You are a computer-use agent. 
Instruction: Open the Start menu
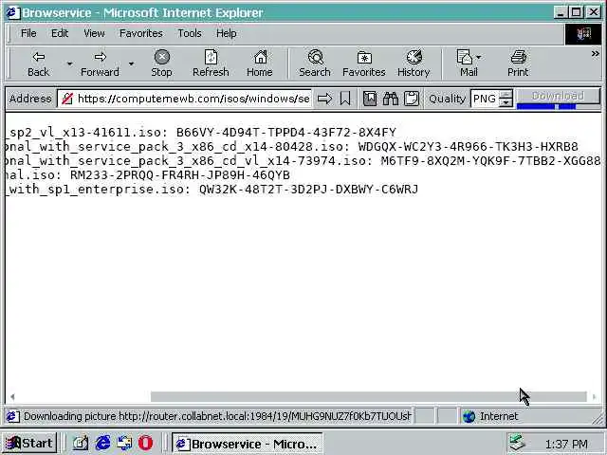point(29,444)
